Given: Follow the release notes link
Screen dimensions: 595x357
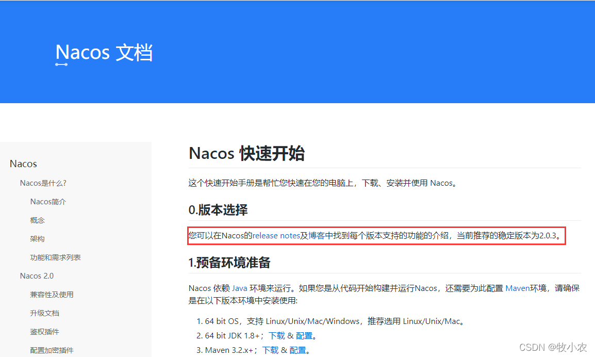Looking at the screenshot, I should tap(276, 235).
